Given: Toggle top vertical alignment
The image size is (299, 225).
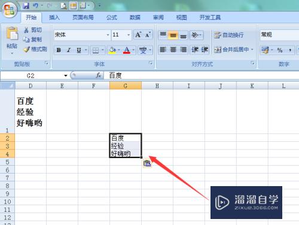Looking at the screenshot, I should 163,35.
